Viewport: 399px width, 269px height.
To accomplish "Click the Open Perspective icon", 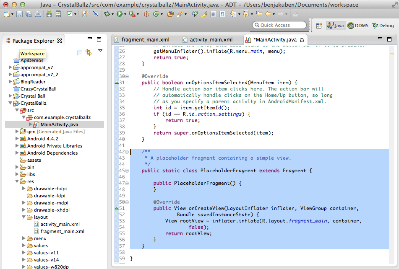I will pos(319,26).
